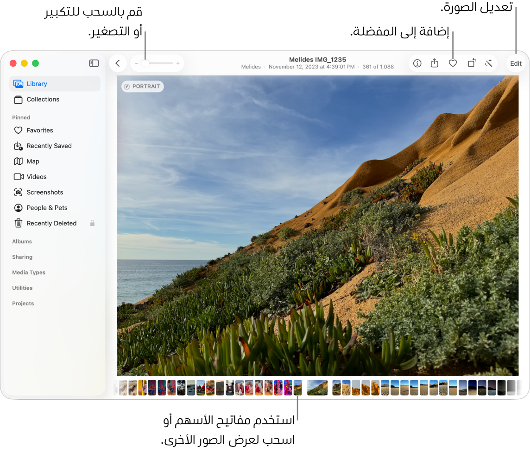Open Recently Deleted in sidebar

51,223
